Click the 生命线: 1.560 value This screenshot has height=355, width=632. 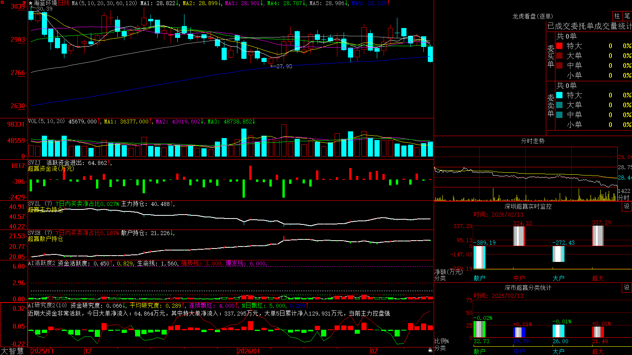coord(157,263)
